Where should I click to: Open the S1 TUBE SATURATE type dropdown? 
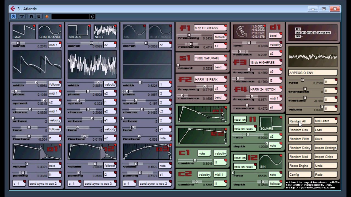click(210, 58)
